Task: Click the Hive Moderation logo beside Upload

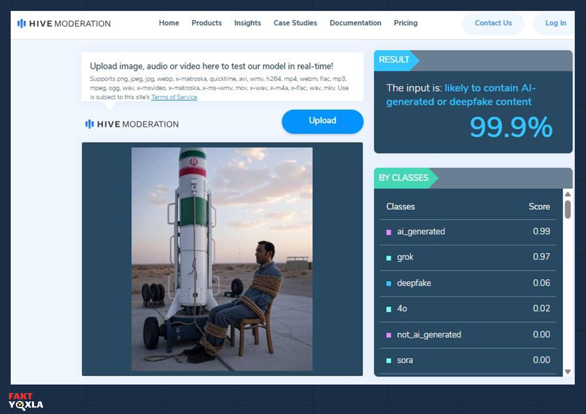Action: [x=132, y=124]
